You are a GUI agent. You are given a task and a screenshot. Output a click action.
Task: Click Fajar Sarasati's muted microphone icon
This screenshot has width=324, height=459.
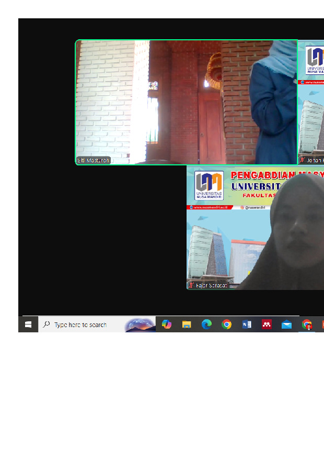click(x=191, y=285)
